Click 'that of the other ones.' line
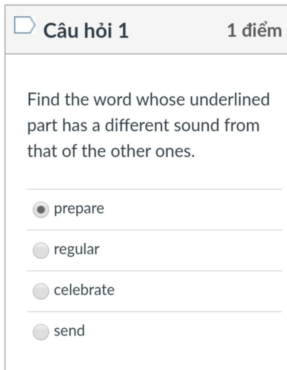The width and height of the screenshot is (287, 370). click(111, 151)
